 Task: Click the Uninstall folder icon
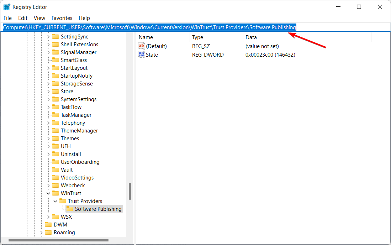[56, 154]
